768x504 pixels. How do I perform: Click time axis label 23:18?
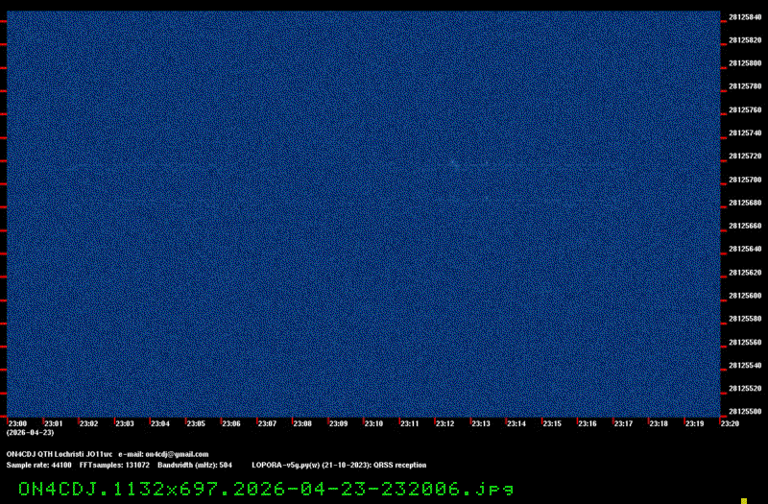[x=659, y=423]
